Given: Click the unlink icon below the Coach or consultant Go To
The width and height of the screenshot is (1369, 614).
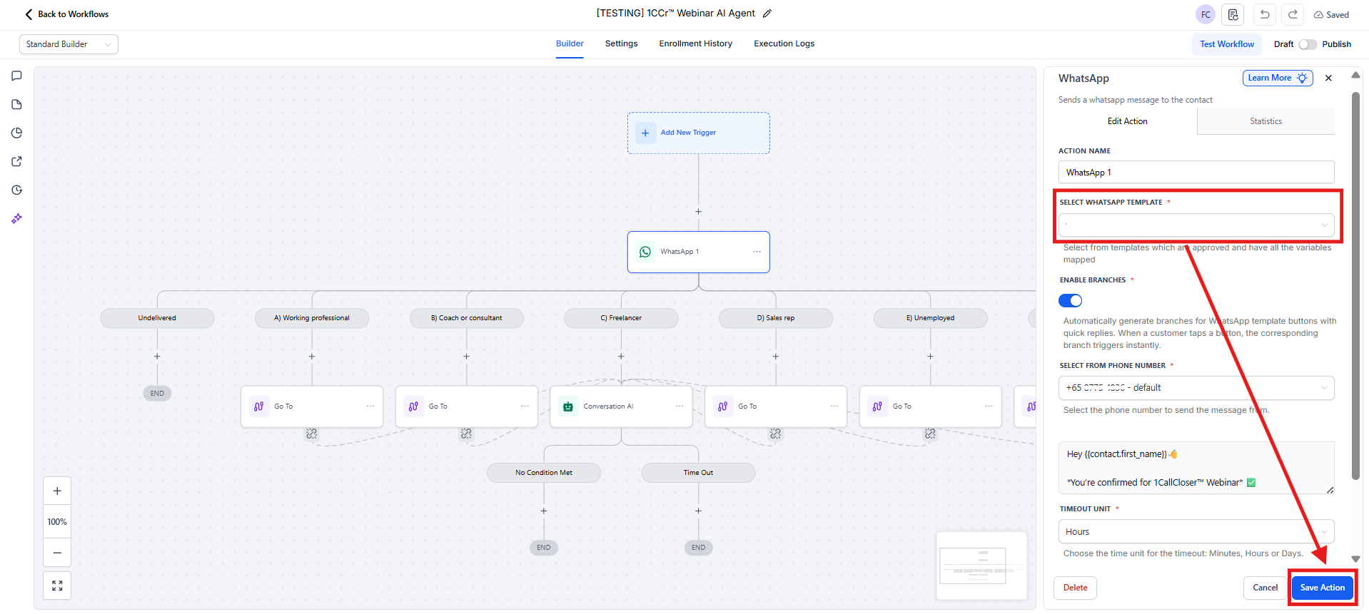Looking at the screenshot, I should pyautogui.click(x=467, y=434).
